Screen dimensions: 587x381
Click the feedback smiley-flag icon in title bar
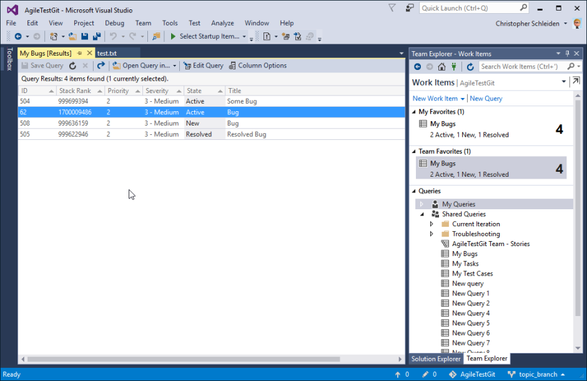click(410, 8)
